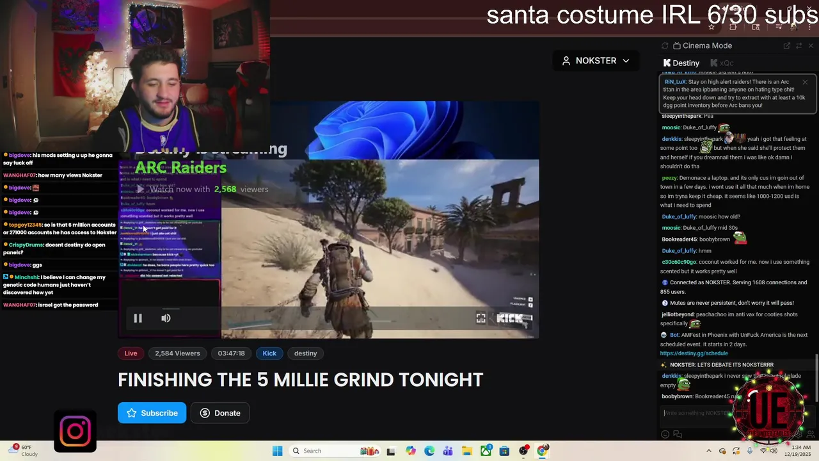819x461 pixels.
Task: Click the 03:47:18 uptime pill
Action: tap(231, 353)
